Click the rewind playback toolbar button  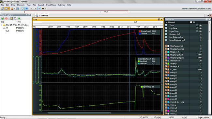tap(35, 8)
